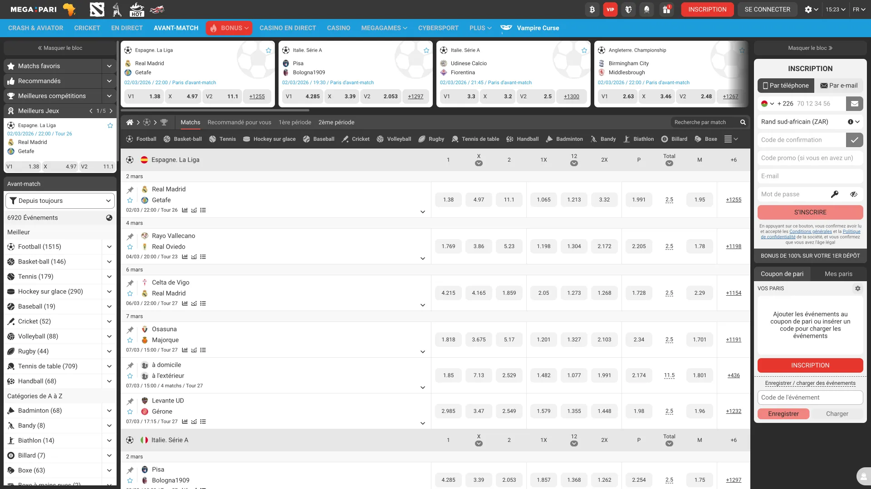Toggle password visibility eye in Mot de passe field
Image resolution: width=871 pixels, height=489 pixels.
pyautogui.click(x=854, y=194)
